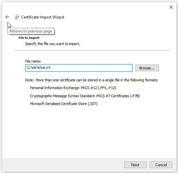This screenshot has width=178, height=173.
Task: Click the PKCS #7 Certificates (.P7B) line
Action: pos(85,96)
